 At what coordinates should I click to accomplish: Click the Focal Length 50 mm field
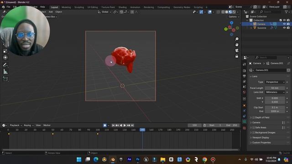[275, 88]
